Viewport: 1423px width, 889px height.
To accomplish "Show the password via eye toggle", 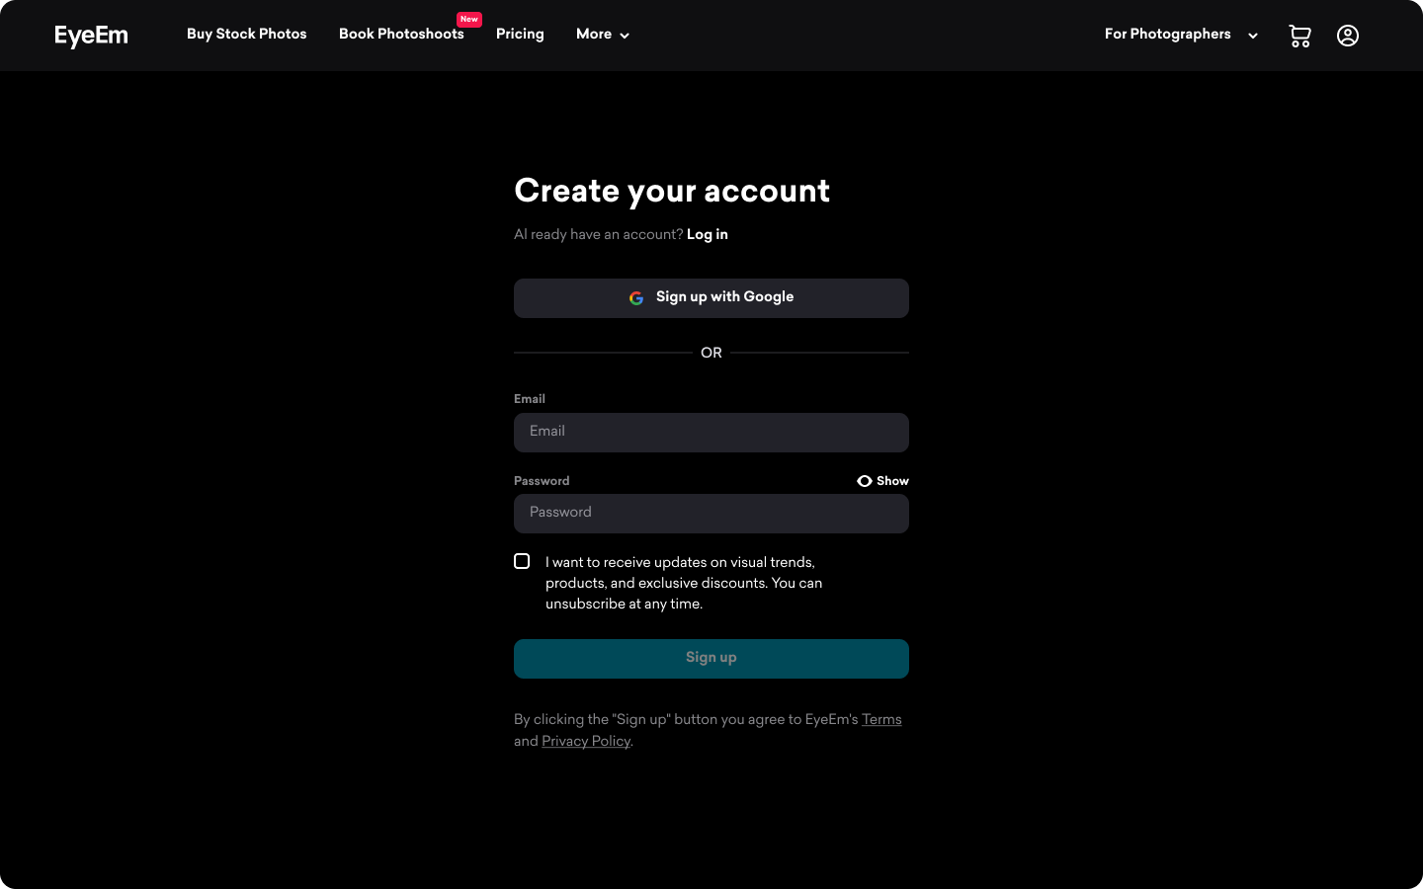I will pyautogui.click(x=882, y=481).
